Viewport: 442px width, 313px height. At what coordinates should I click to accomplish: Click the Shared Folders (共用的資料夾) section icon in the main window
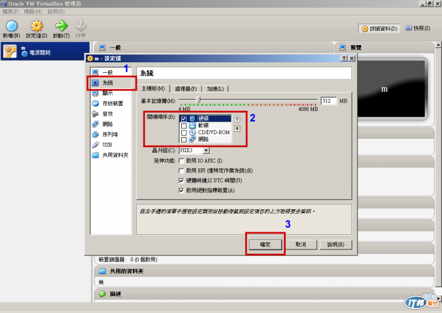point(102,271)
